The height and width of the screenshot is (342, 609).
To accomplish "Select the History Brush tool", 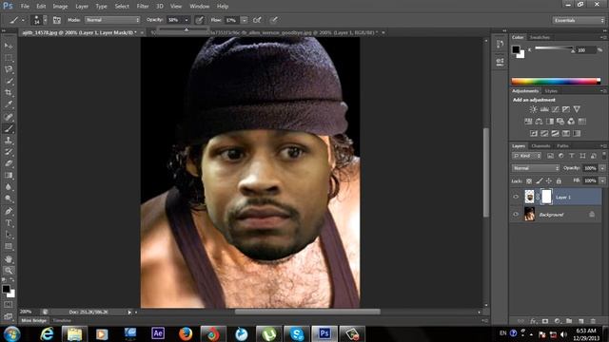I will click(9, 152).
